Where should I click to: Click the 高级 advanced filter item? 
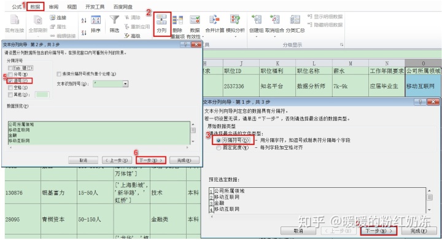(133, 36)
